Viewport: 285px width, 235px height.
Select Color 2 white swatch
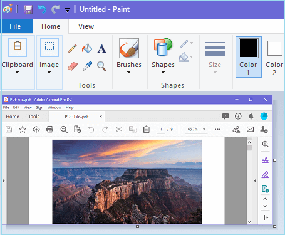(x=275, y=48)
